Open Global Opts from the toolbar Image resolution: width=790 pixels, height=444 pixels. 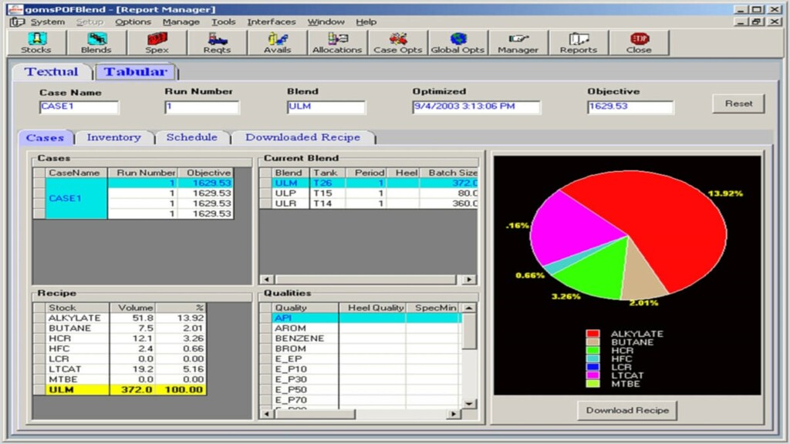coord(457,42)
